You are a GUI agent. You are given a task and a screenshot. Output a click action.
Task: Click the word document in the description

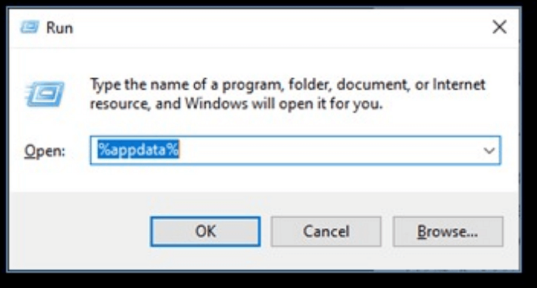point(373,84)
